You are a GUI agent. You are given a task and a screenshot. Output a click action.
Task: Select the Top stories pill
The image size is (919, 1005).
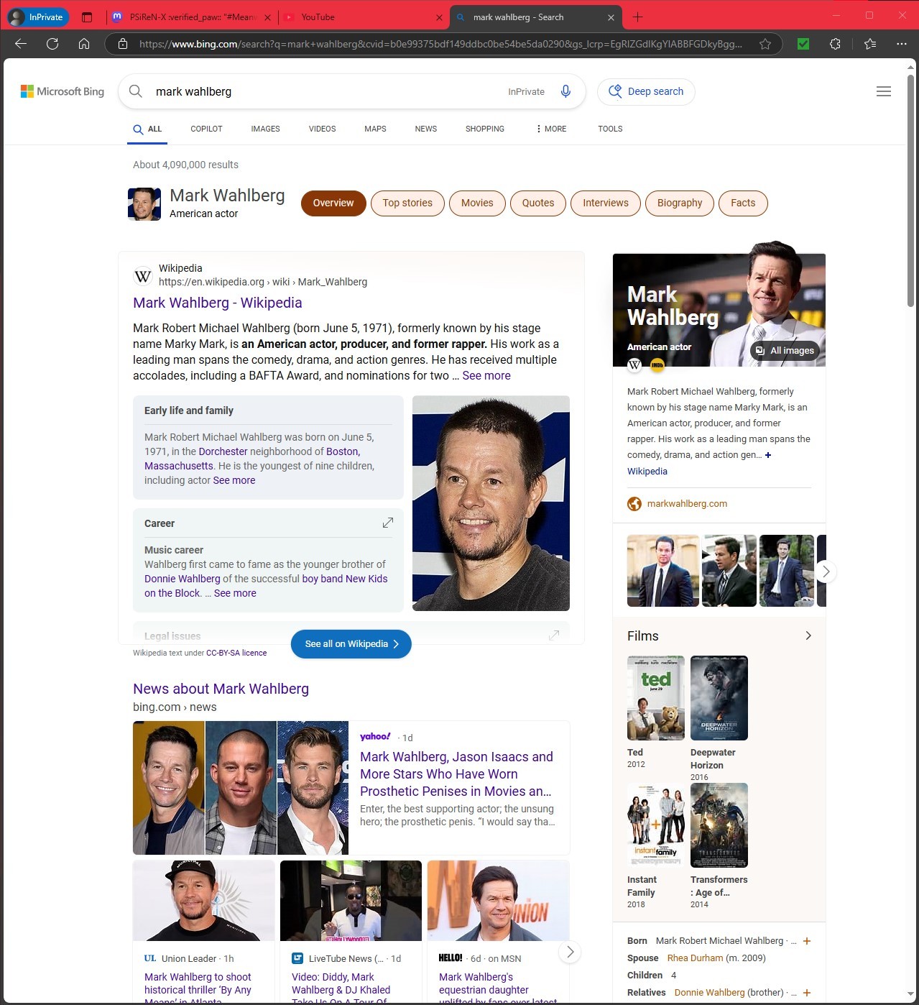click(407, 203)
